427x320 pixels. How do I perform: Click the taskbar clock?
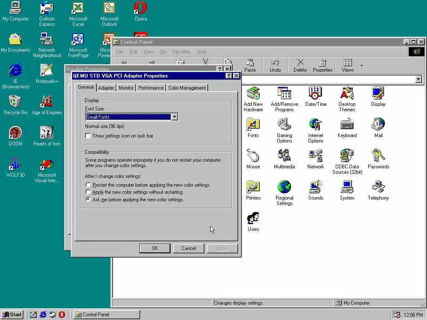pyautogui.click(x=413, y=315)
